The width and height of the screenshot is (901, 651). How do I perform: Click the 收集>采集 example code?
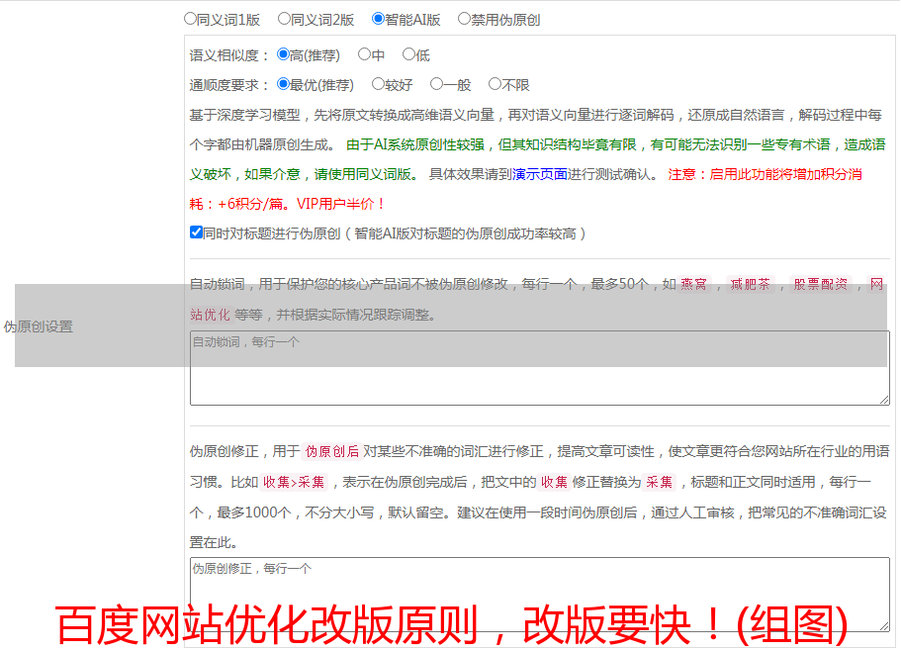(x=294, y=482)
